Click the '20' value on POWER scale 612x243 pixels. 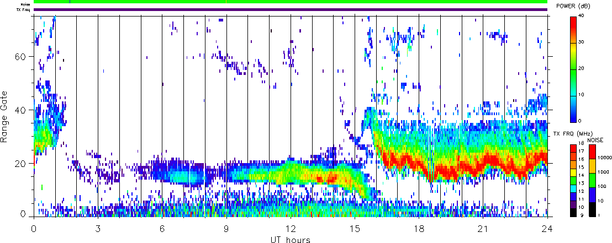(582, 68)
